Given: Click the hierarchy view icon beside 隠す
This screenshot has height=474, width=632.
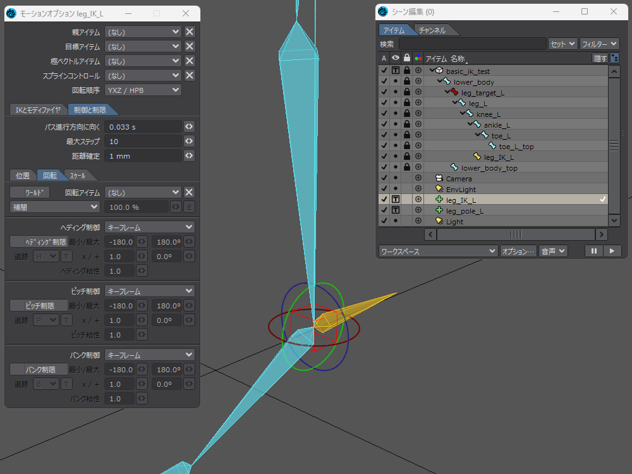Looking at the screenshot, I should (615, 58).
